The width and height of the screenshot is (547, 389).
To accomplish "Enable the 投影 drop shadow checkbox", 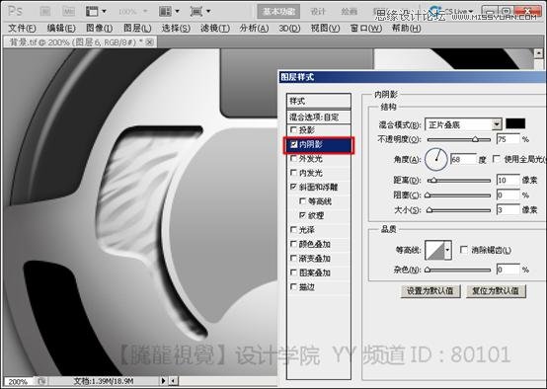I will tap(293, 129).
